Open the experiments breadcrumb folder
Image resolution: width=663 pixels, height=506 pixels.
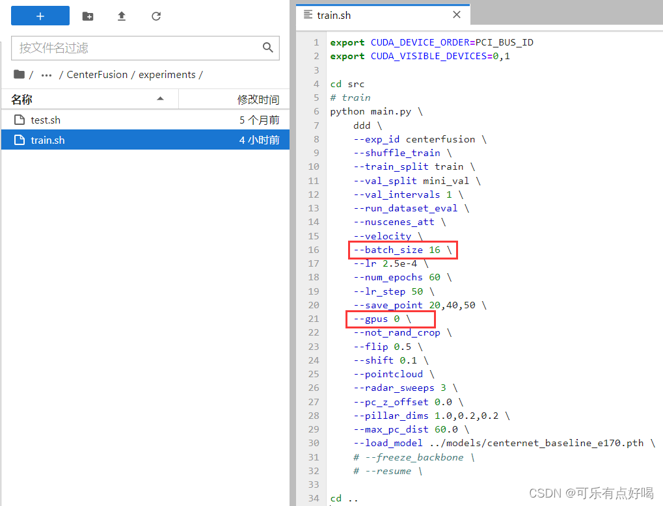coord(167,74)
